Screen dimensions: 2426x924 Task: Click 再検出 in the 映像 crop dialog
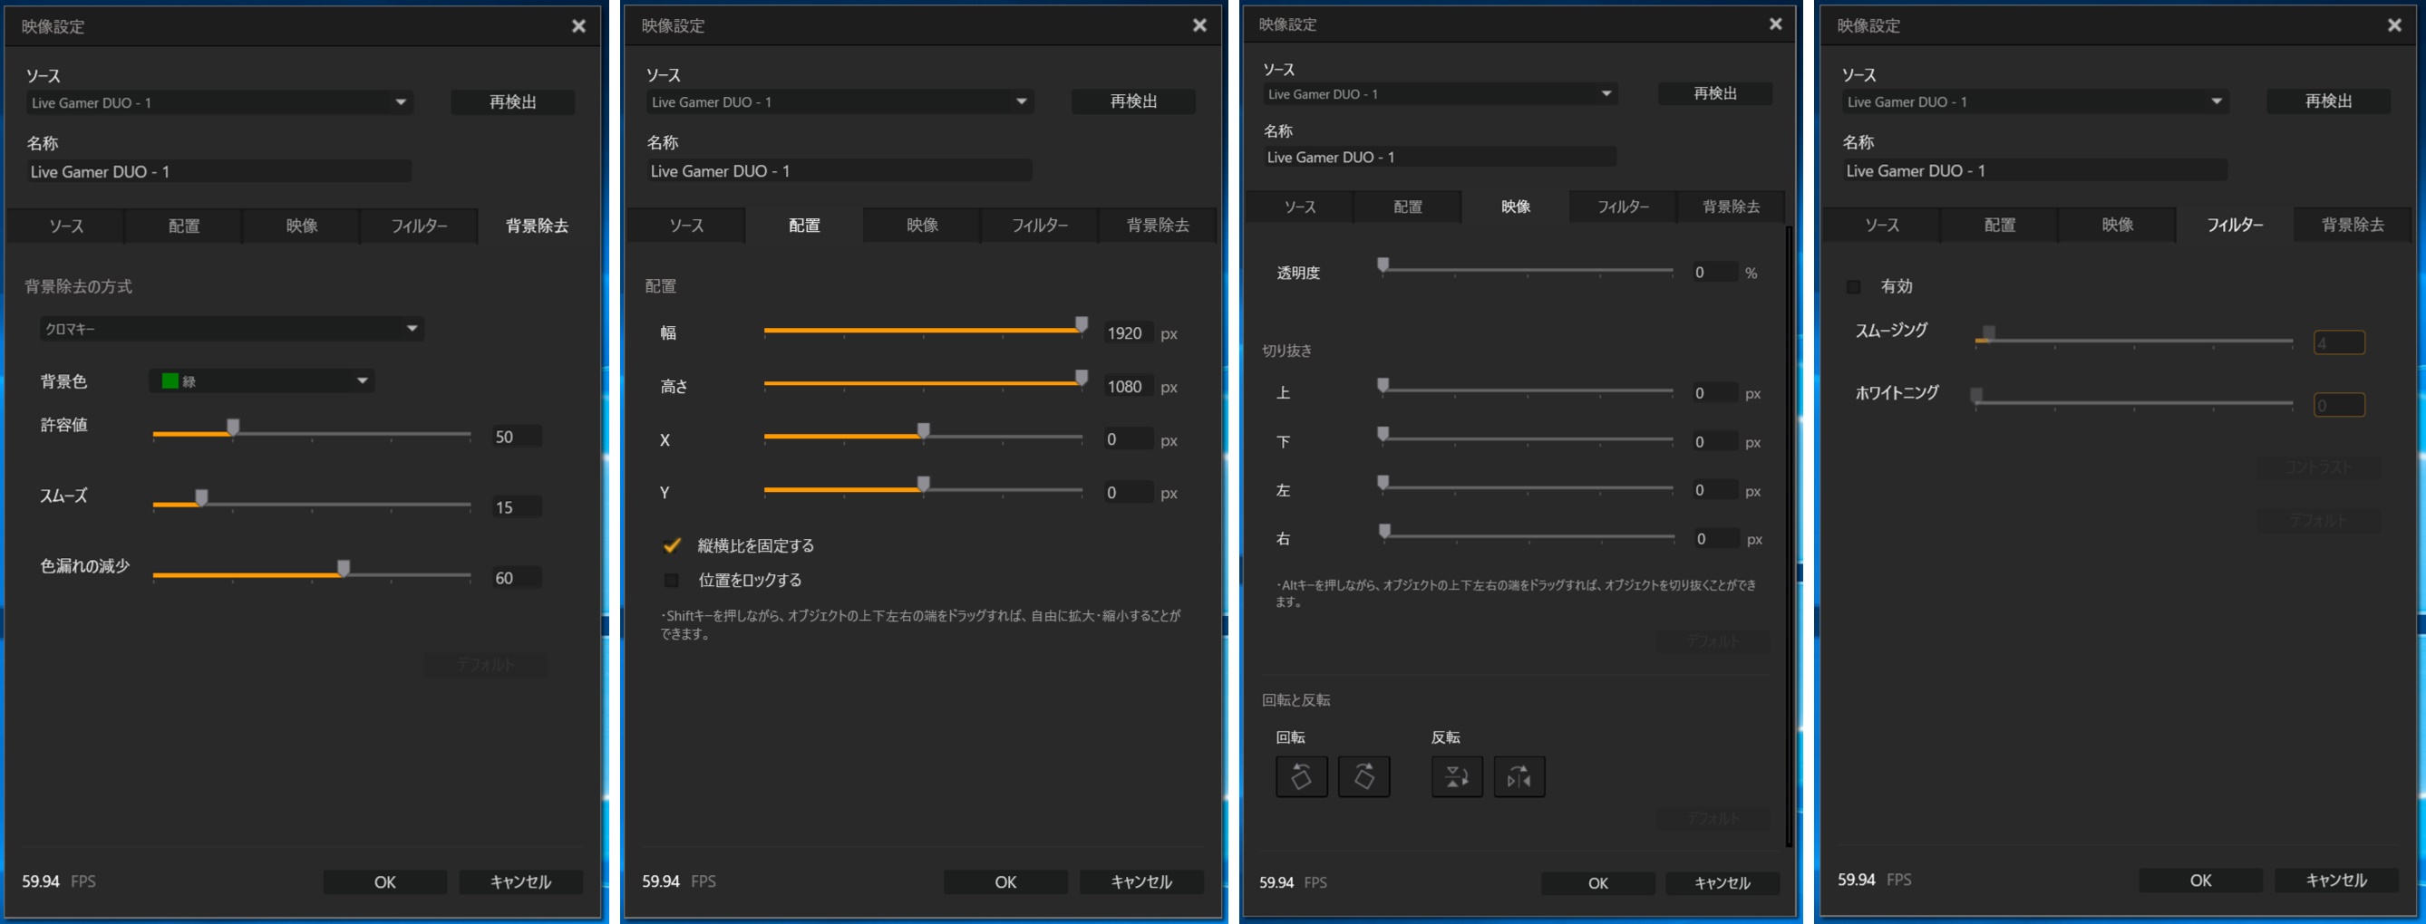[x=1715, y=93]
